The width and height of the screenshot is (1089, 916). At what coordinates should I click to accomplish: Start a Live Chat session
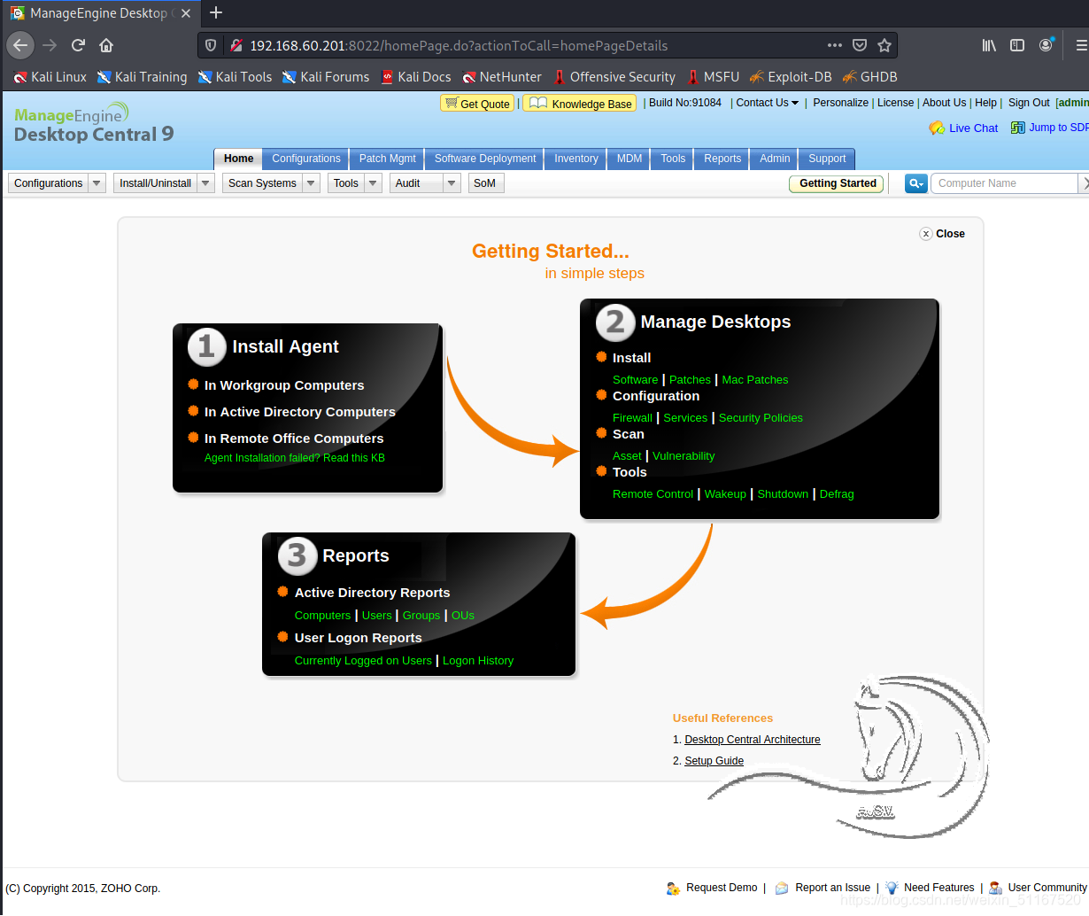point(964,128)
